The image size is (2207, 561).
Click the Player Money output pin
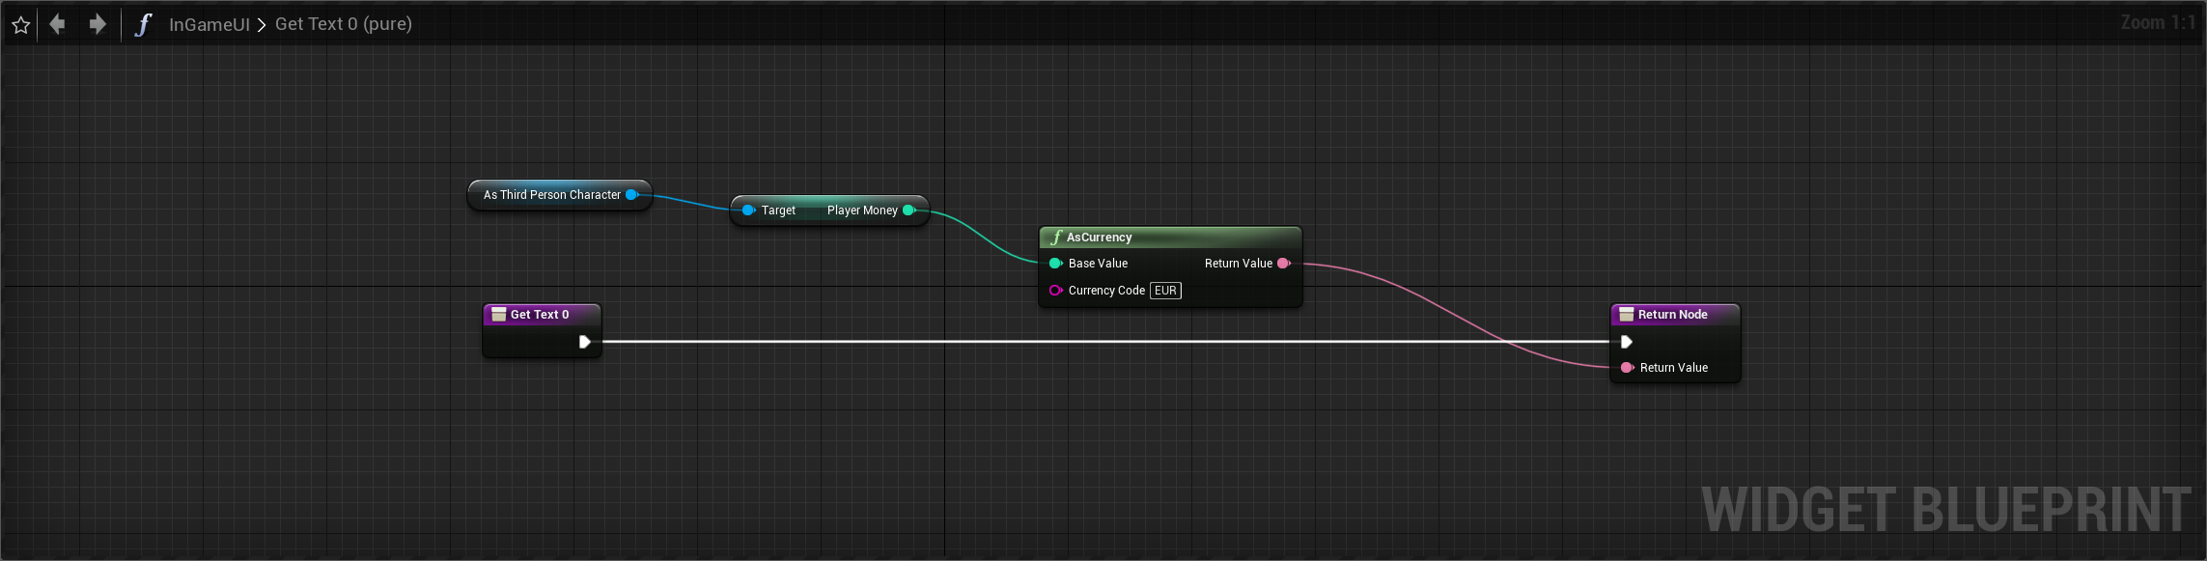[x=908, y=210]
